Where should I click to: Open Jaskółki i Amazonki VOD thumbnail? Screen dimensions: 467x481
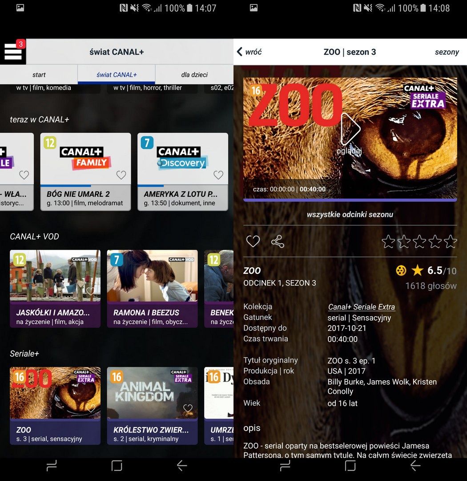pyautogui.click(x=55, y=276)
